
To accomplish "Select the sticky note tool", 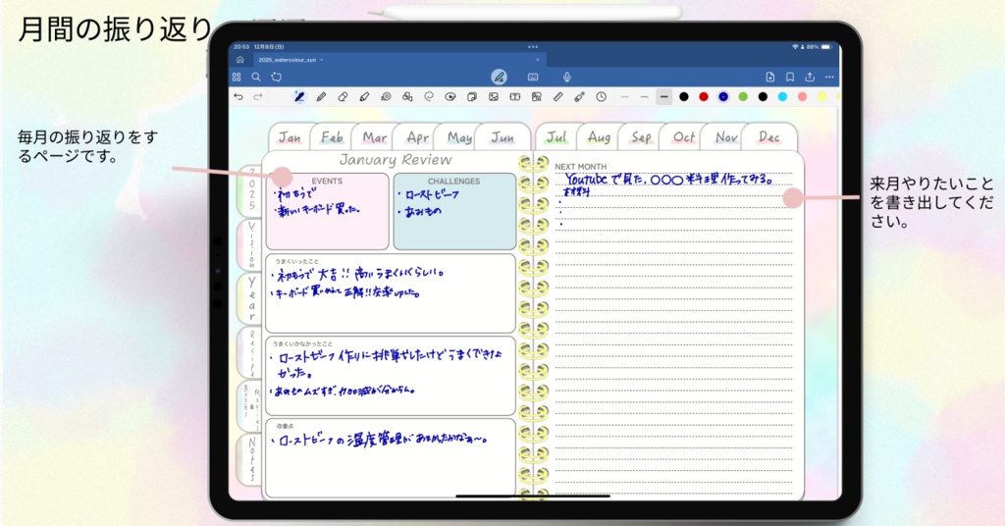I will click(472, 97).
